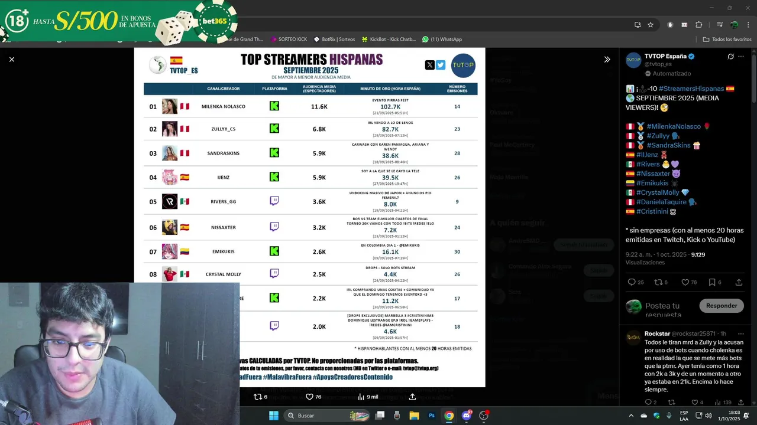Open Task View on the taskbar

coord(380,416)
